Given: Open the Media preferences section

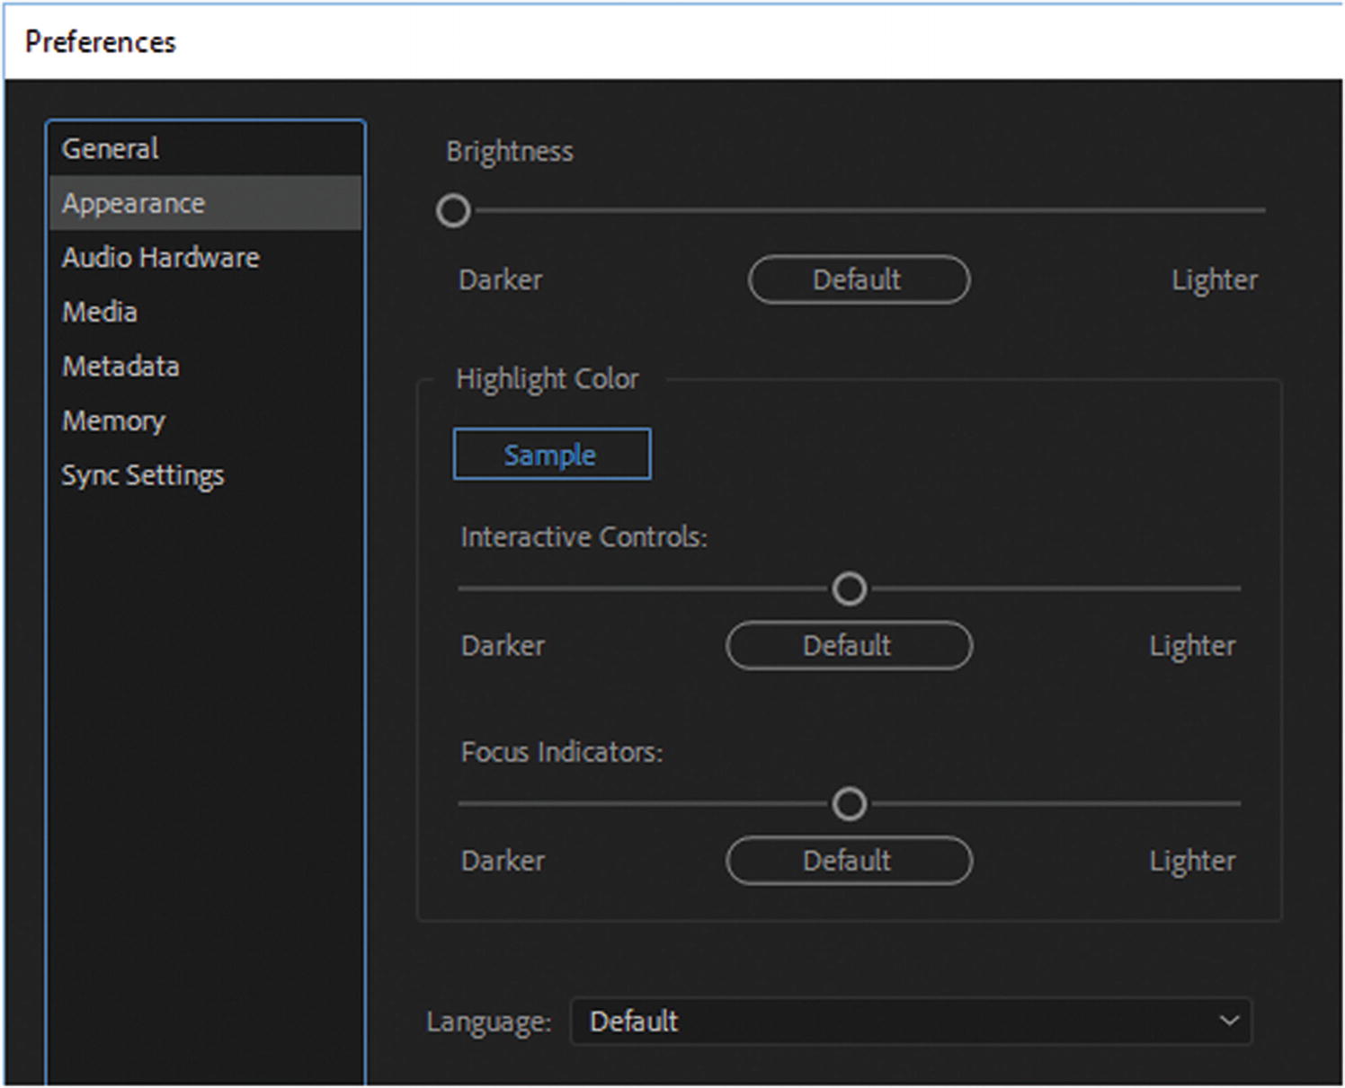Looking at the screenshot, I should 100,312.
